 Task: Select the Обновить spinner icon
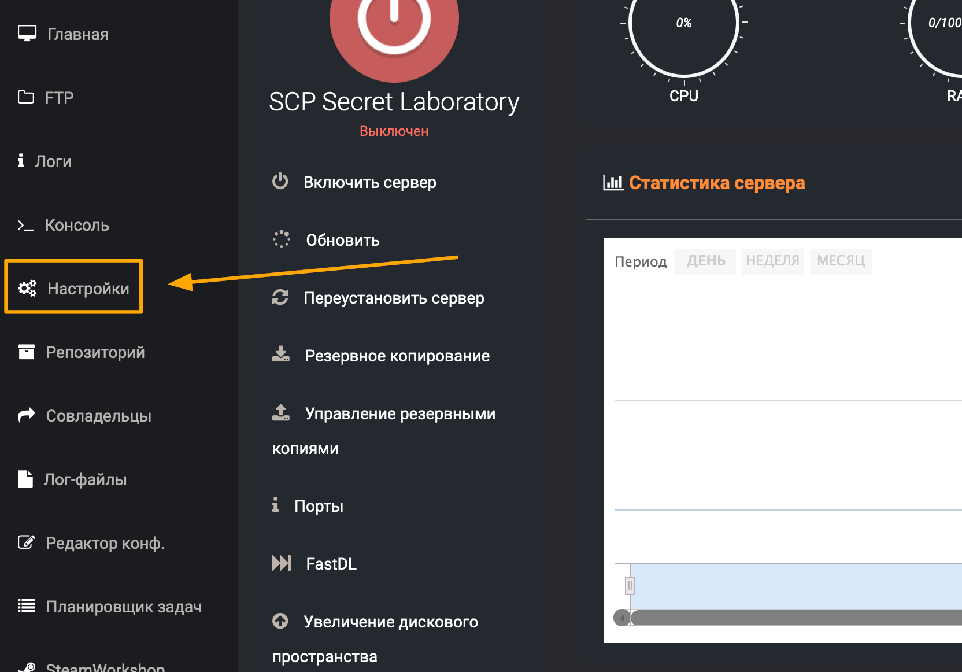point(281,239)
